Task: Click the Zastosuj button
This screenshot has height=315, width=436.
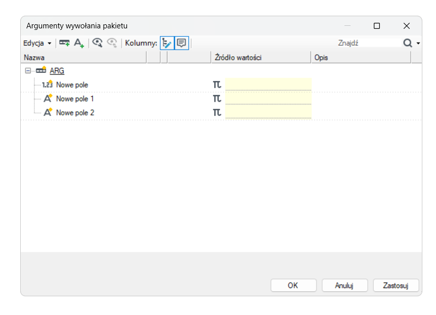Action: (396, 286)
